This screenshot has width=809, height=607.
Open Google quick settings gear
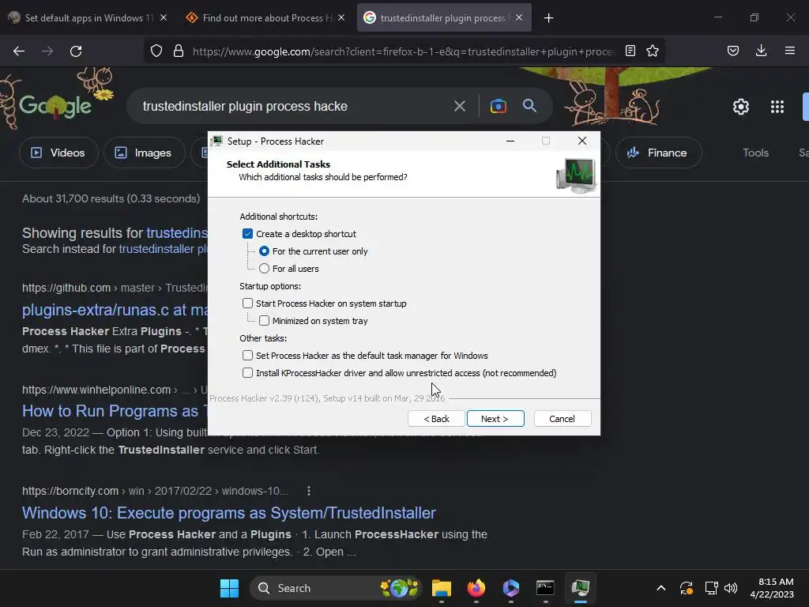coord(741,107)
